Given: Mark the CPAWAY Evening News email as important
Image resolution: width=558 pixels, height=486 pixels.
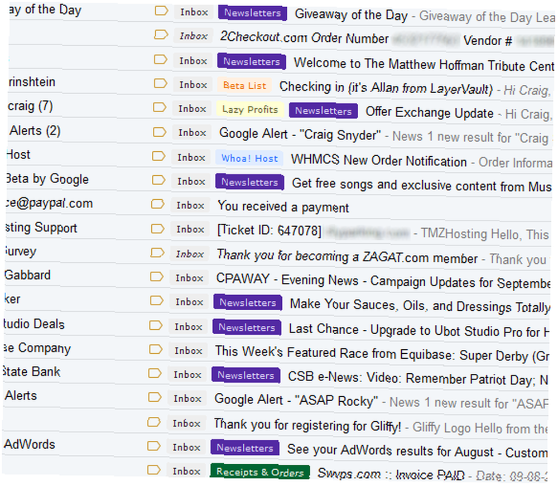Looking at the screenshot, I should point(157,276).
